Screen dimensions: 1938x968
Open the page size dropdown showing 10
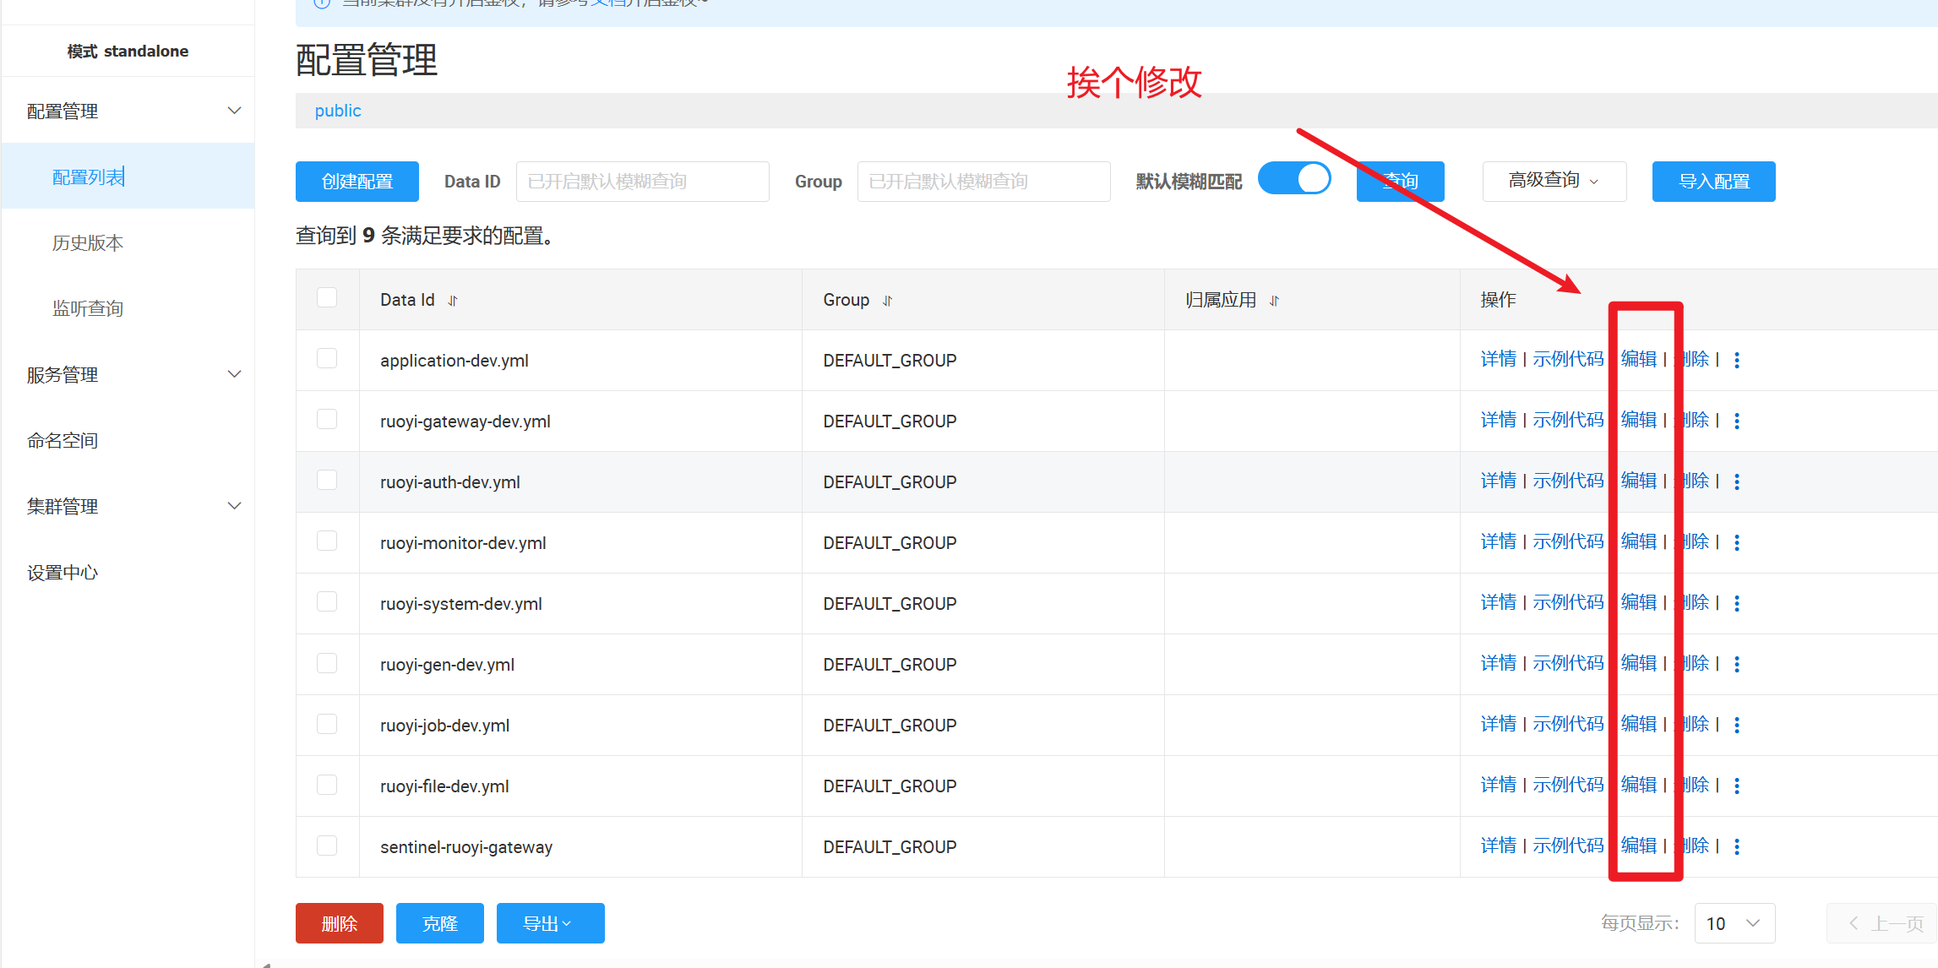coord(1734,923)
